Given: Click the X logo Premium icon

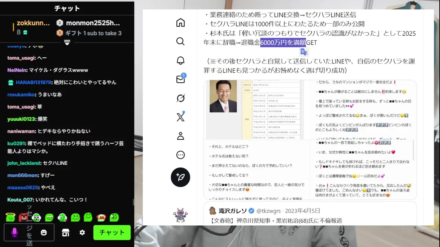Looking at the screenshot, I should [180, 117].
